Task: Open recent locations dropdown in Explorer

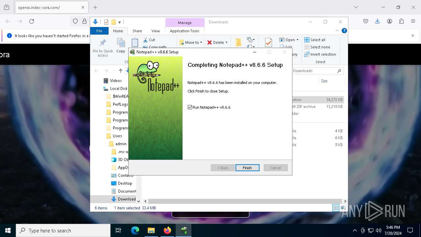Action: (114, 71)
